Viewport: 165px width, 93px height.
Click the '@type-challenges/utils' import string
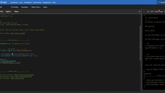[24, 51]
